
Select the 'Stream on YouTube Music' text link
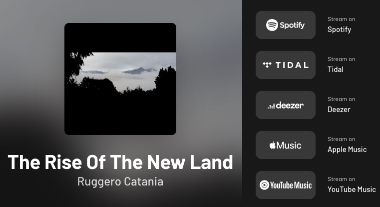click(352, 185)
